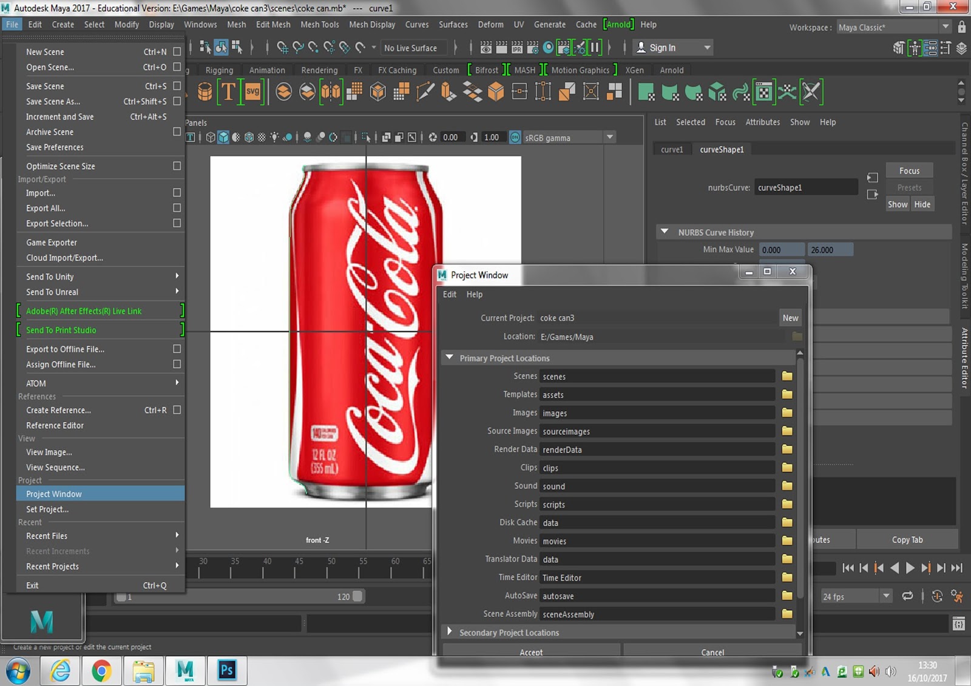Expand the Secondary Project Locations section
The height and width of the screenshot is (686, 971).
coord(450,632)
